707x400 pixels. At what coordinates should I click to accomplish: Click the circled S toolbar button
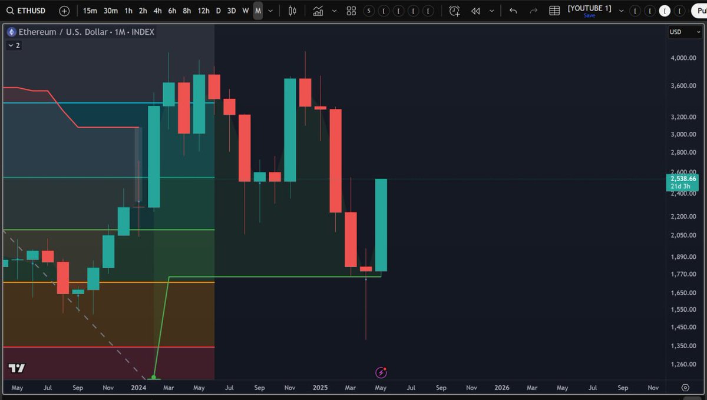point(369,11)
